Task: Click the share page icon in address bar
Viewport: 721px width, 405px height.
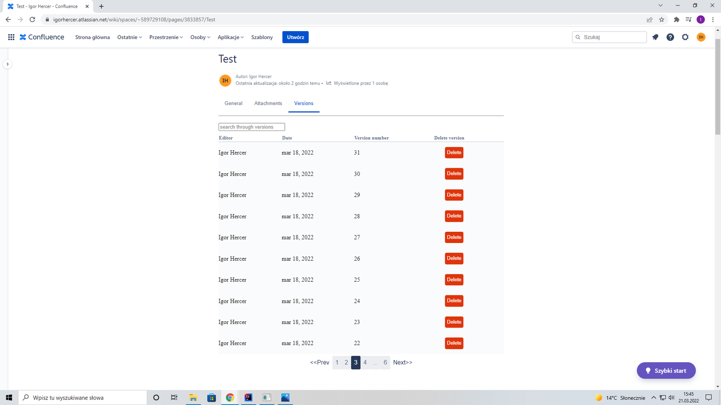Action: click(649, 19)
